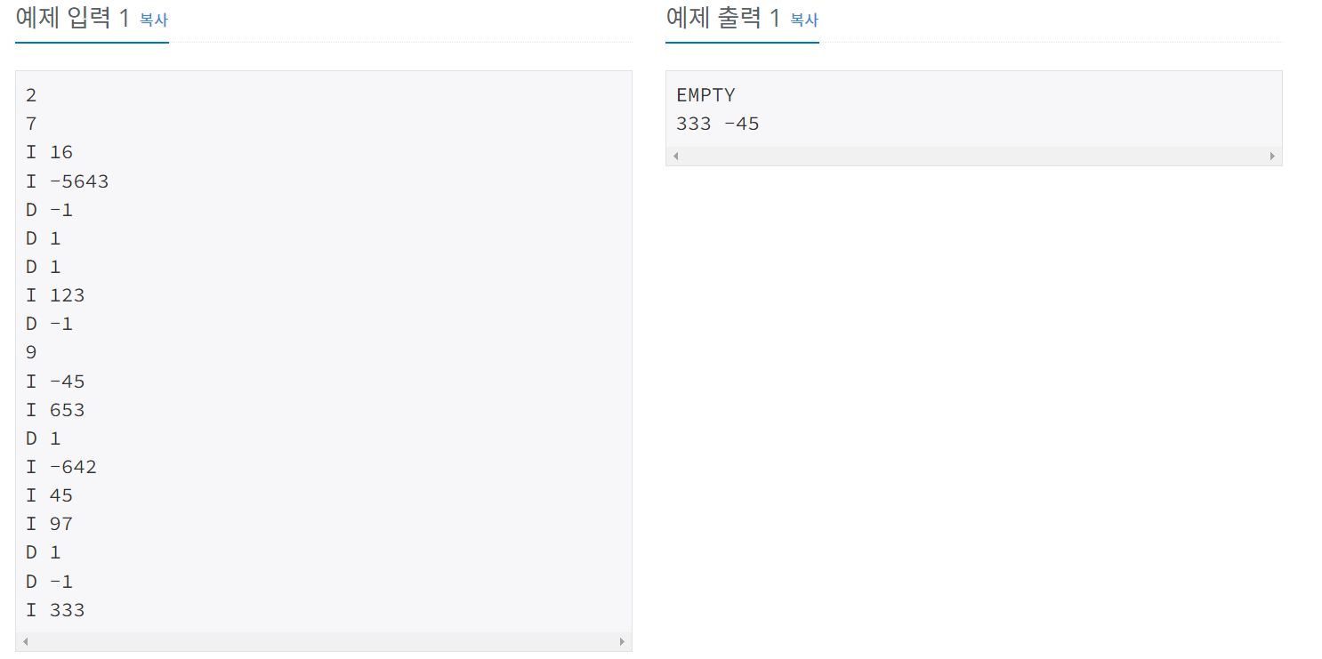Click right scroll arrow under sample input
Viewport: 1322px width, 659px height.
pos(622,641)
